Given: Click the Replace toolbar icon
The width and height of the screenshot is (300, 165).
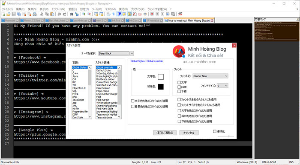Looking at the screenshot, I should [x=77, y=14].
